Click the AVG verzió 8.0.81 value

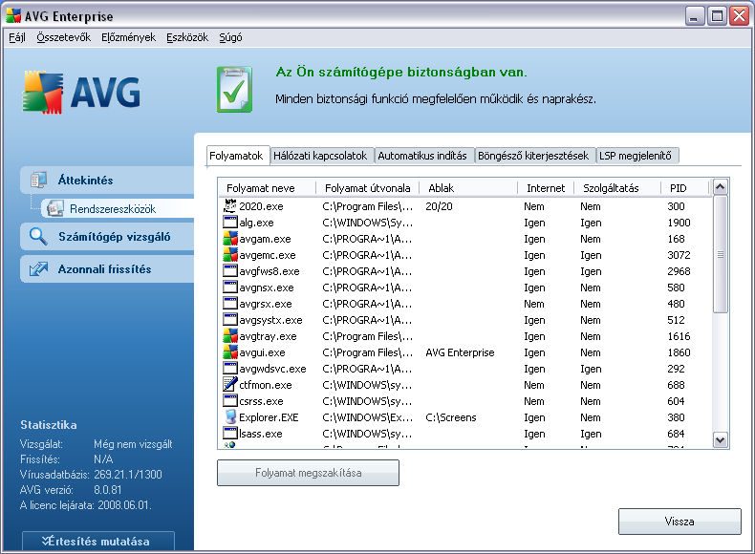click(108, 489)
